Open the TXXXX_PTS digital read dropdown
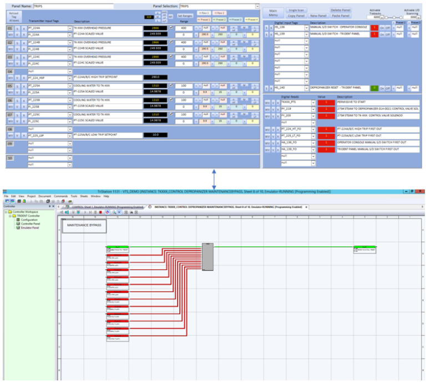Viewport: 426px width, 382px height. (313, 103)
